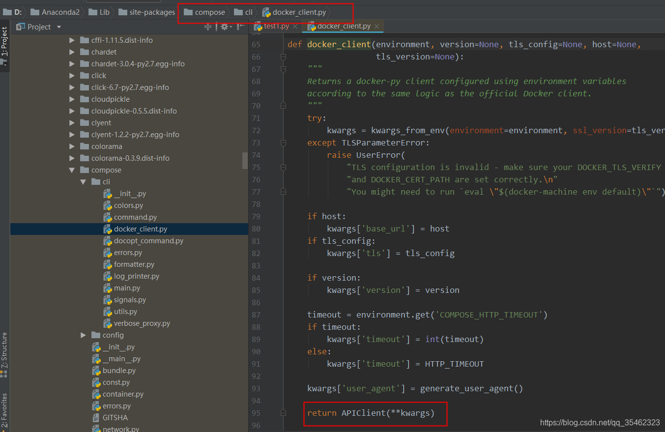Open the 7: Structure side tool tab
This screenshot has width=665, height=432.
coord(4,354)
